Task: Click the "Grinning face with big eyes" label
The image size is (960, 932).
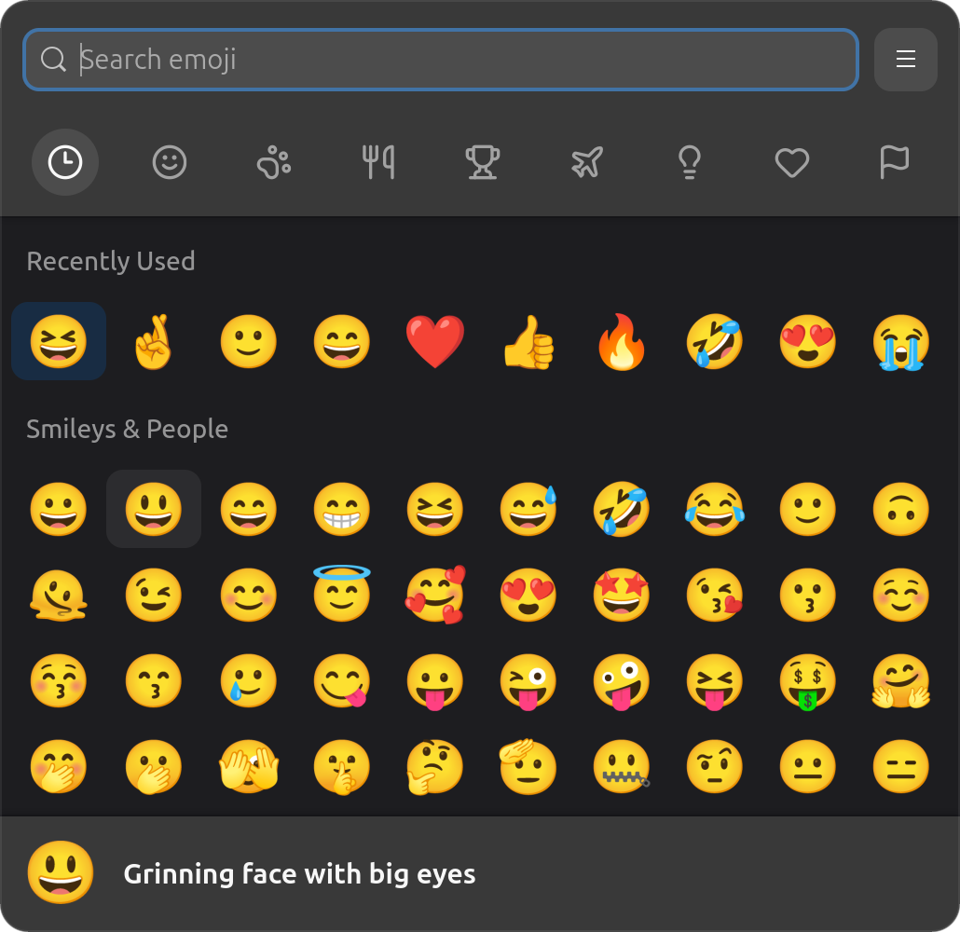Action: (x=299, y=874)
